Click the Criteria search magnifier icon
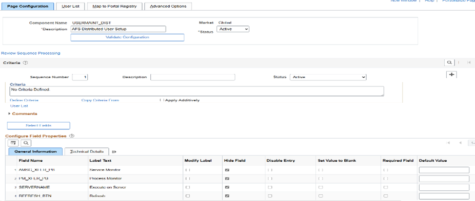The height and width of the screenshot is (201, 475). pyautogui.click(x=449, y=62)
